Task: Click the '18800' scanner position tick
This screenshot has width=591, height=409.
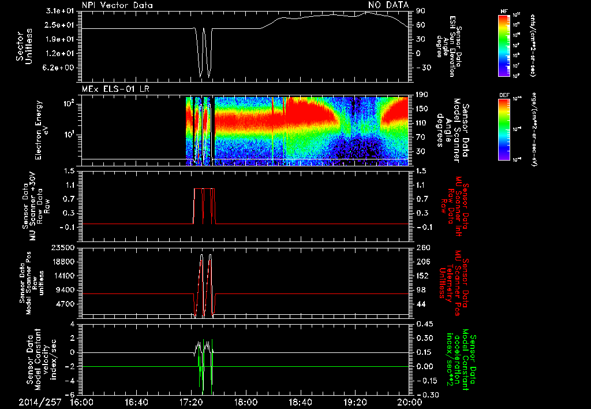Action: (62, 262)
